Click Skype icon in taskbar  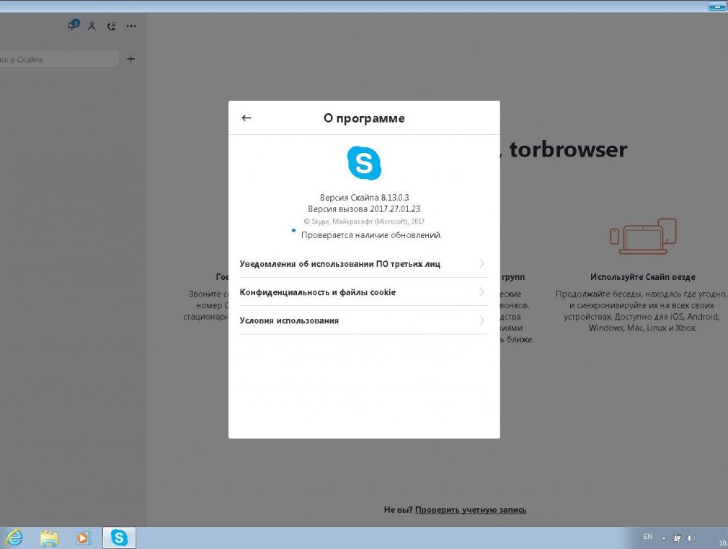pos(119,538)
